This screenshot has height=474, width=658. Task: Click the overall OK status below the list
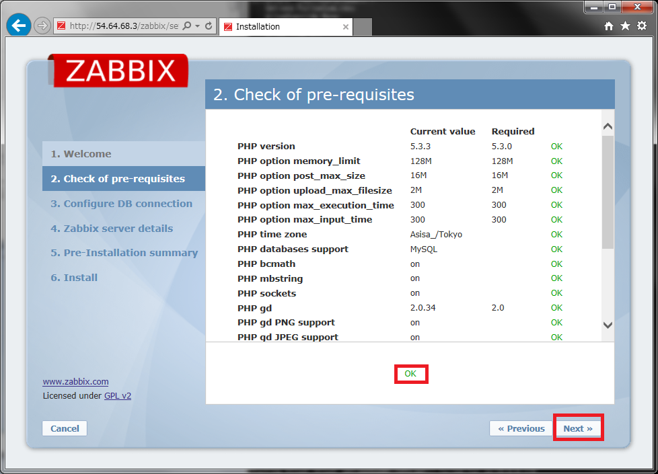click(410, 374)
